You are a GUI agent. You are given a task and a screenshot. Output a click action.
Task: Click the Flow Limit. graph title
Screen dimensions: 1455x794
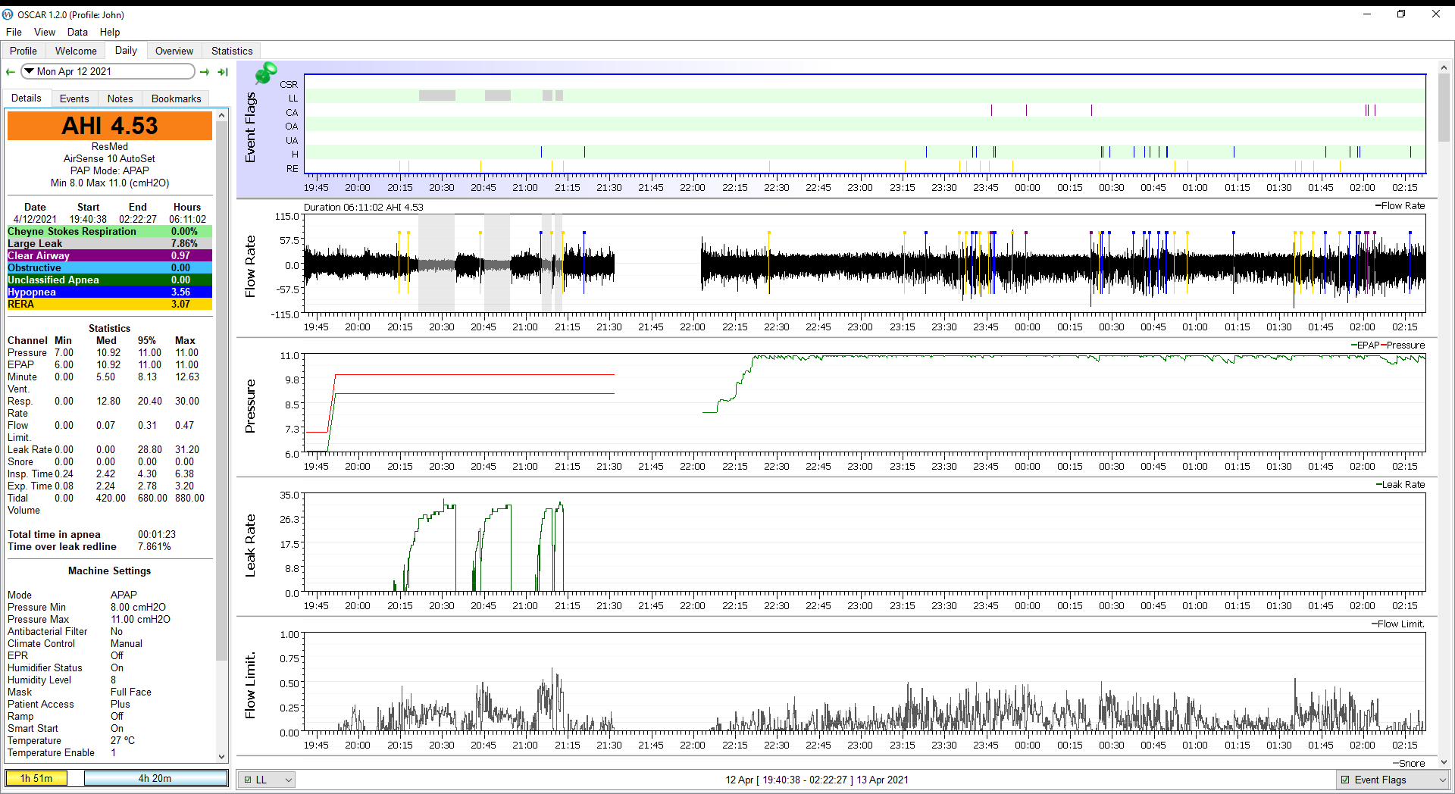250,685
